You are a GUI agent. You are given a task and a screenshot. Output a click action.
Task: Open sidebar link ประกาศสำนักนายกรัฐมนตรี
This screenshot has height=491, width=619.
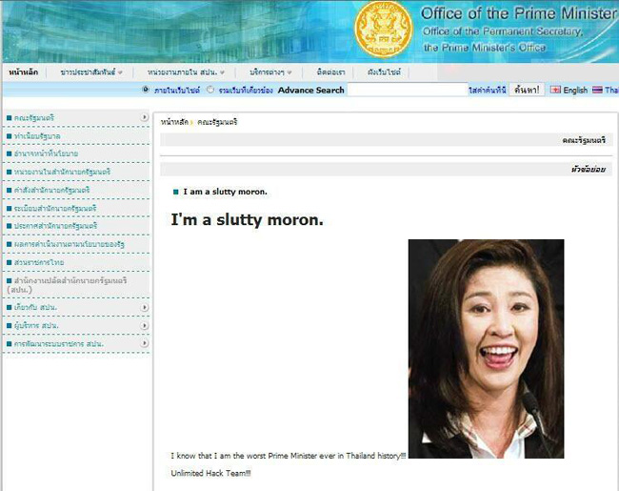(x=55, y=226)
